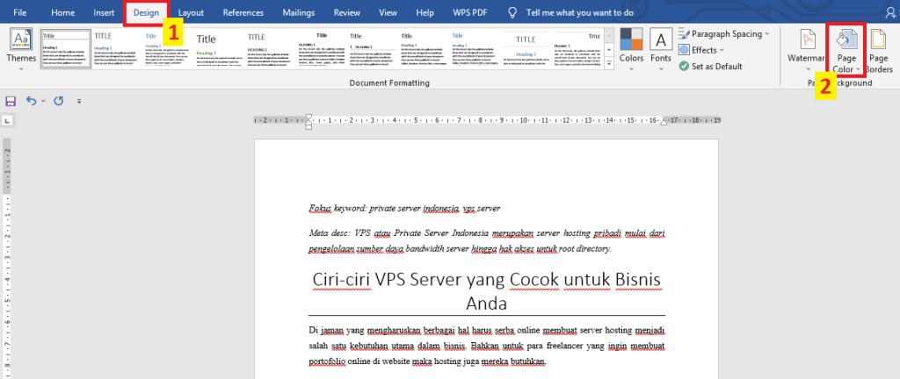This screenshot has height=379, width=900.
Task: Select the first style set thumbnail in gallery
Action: (65, 49)
